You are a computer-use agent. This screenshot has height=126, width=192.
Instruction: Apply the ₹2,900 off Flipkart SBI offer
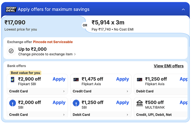click(59, 79)
